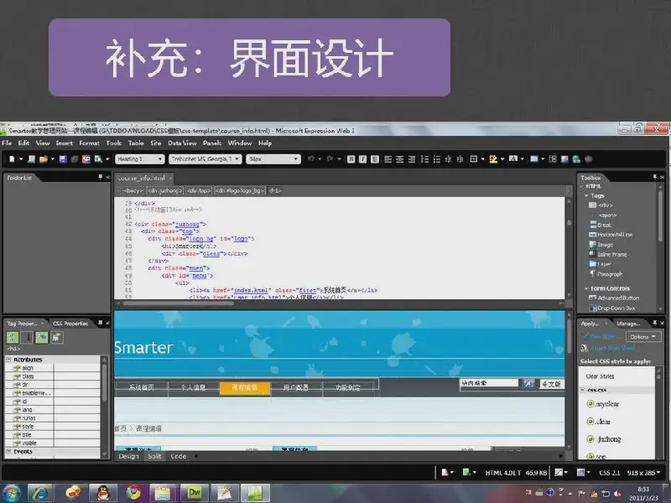The image size is (671, 503).
Task: Launch Chrome from the taskbar
Action: click(x=133, y=493)
